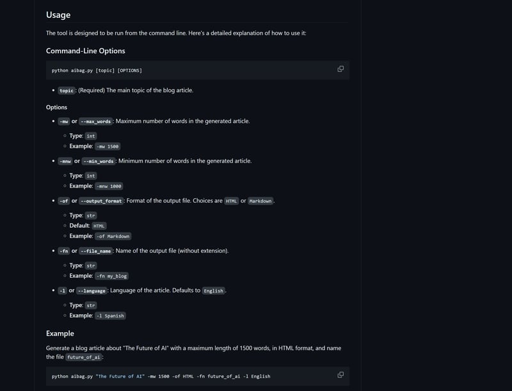
Task: Copy the 'python aibag.py [topic] [OPTIONS]' command
Action: [x=340, y=69]
